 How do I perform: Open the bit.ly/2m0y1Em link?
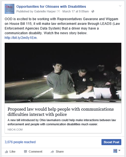21,38
